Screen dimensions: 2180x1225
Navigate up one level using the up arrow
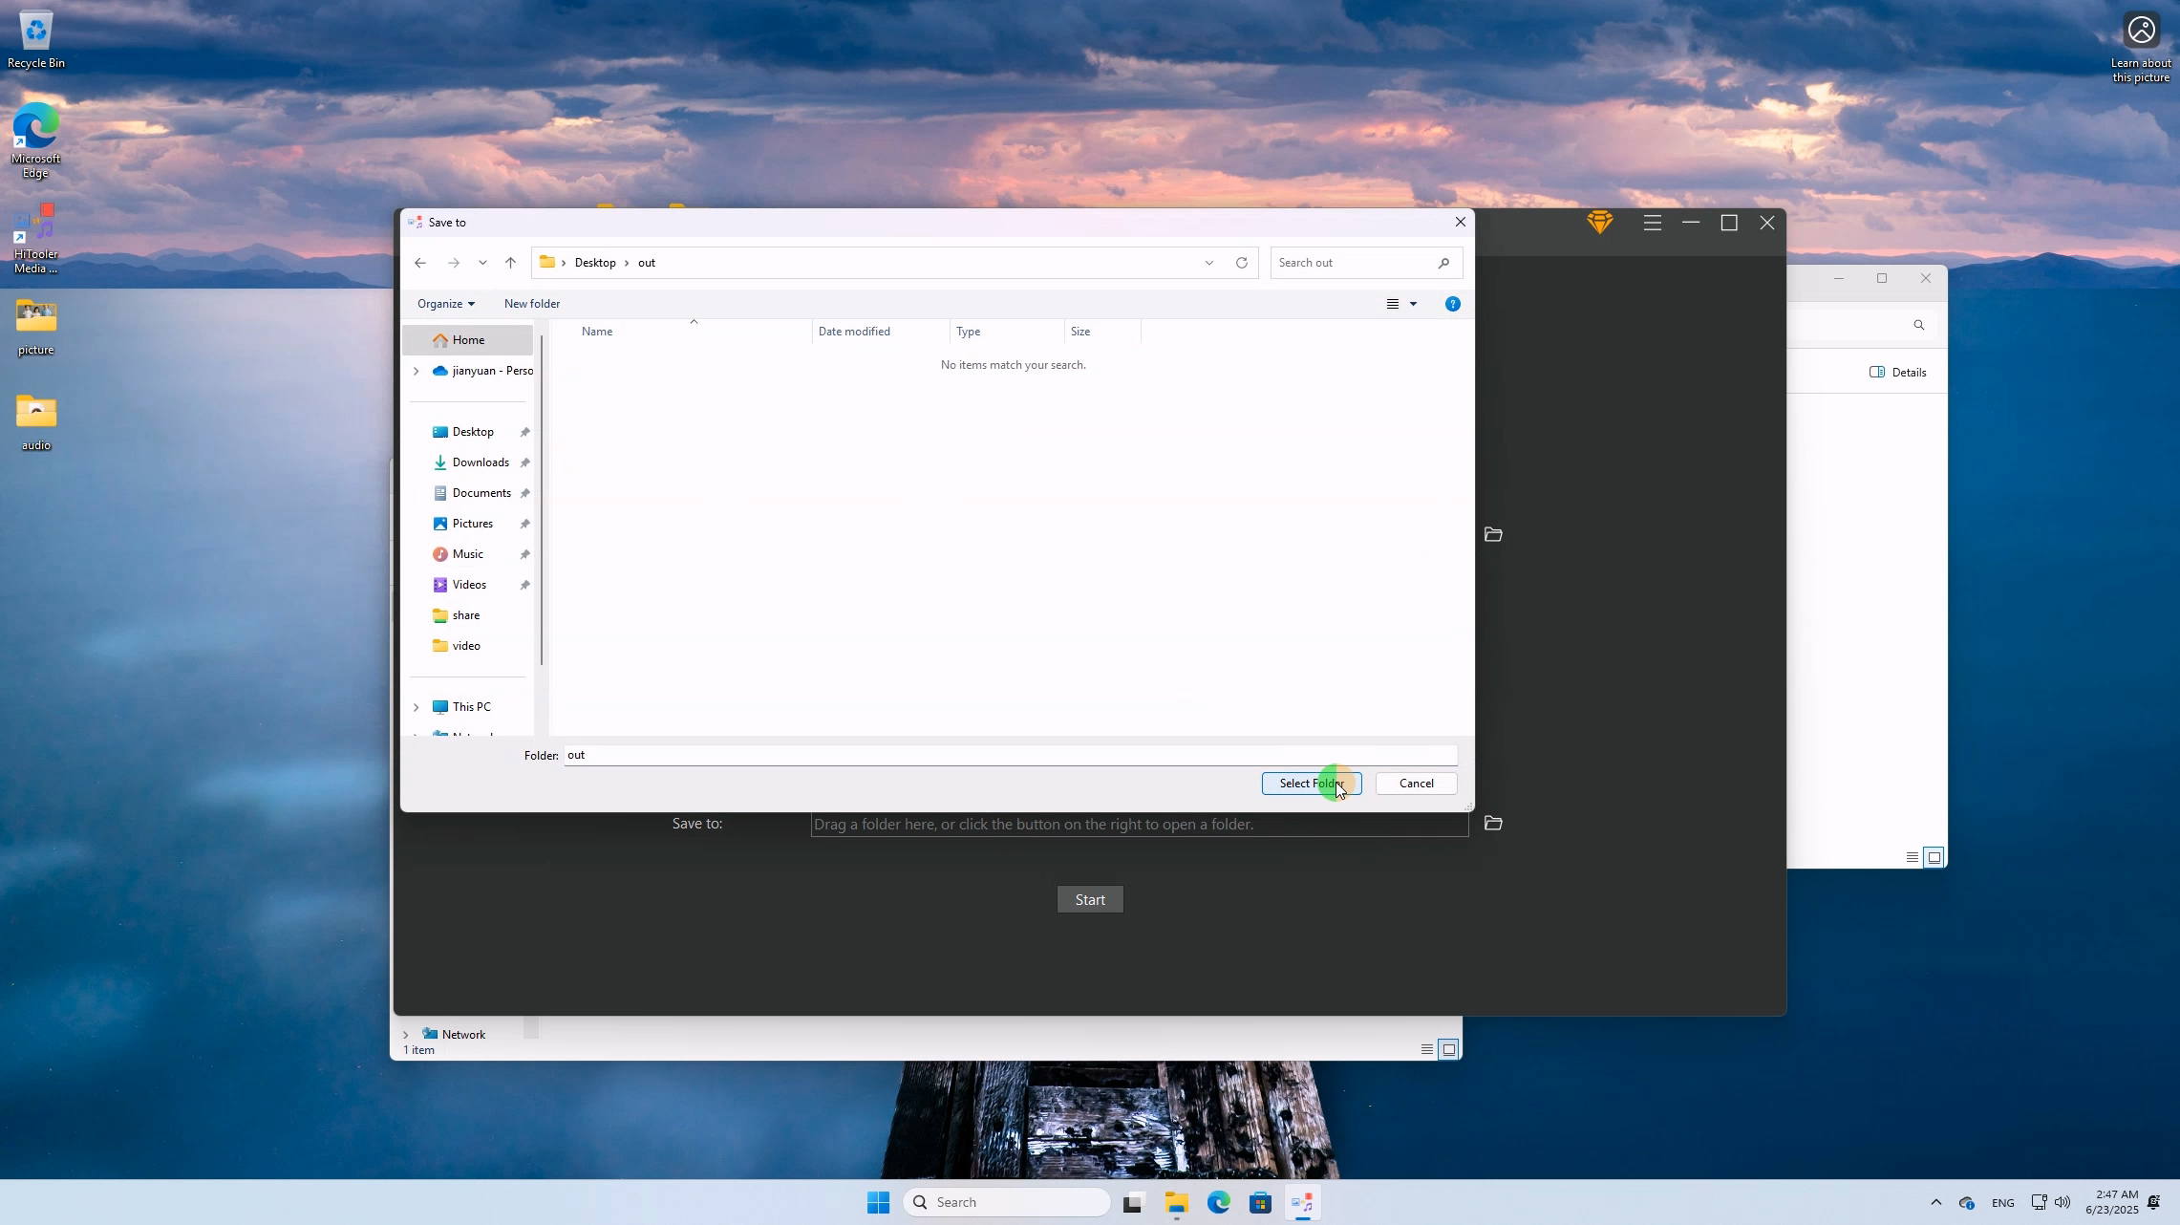[x=510, y=263]
